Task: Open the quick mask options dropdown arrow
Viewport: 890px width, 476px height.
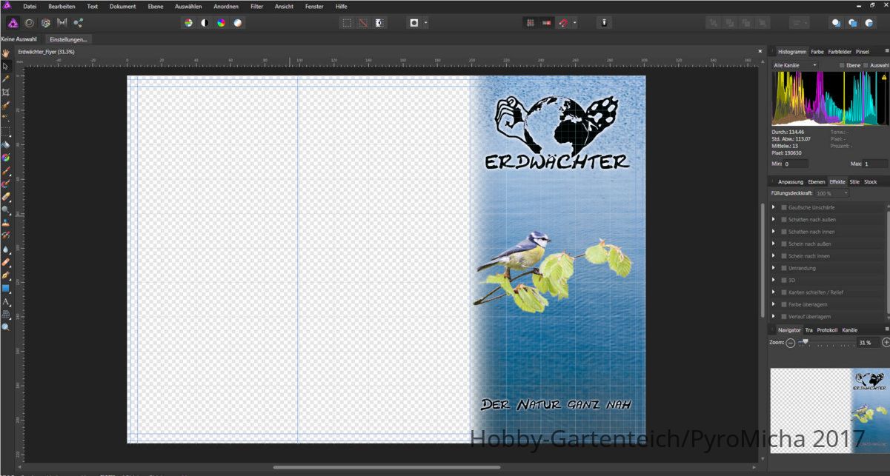Action: coord(426,23)
